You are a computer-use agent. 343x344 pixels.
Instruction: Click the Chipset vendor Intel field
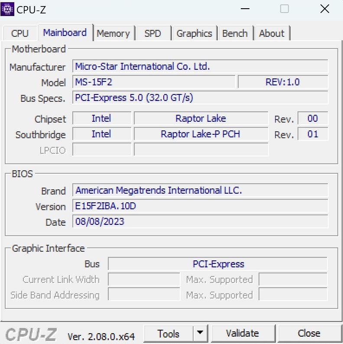[102, 118]
